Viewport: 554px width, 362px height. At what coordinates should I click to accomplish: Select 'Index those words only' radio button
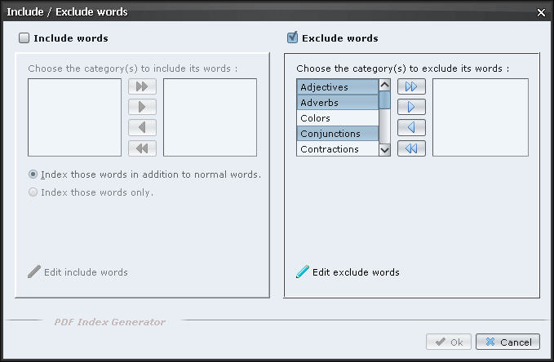[33, 192]
